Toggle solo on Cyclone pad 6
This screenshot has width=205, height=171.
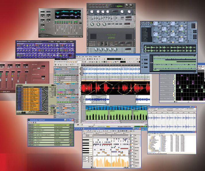166,32
